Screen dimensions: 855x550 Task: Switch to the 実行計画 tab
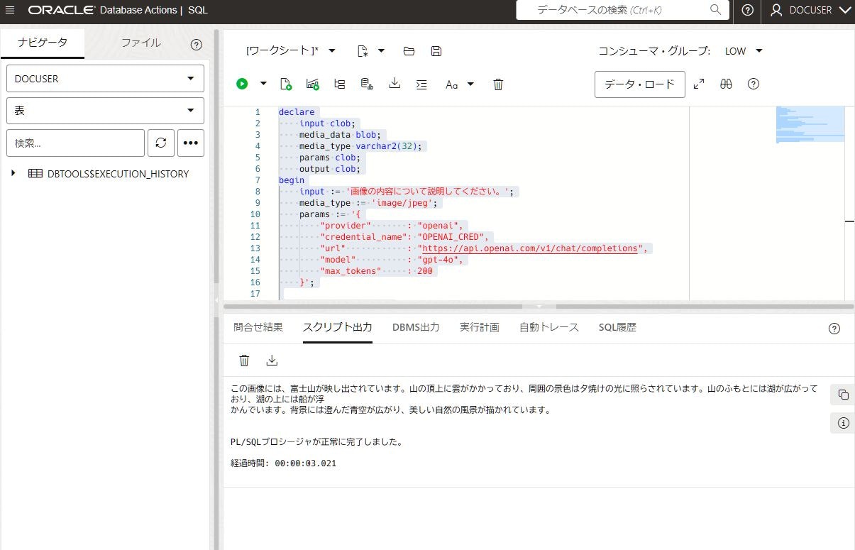pos(480,327)
